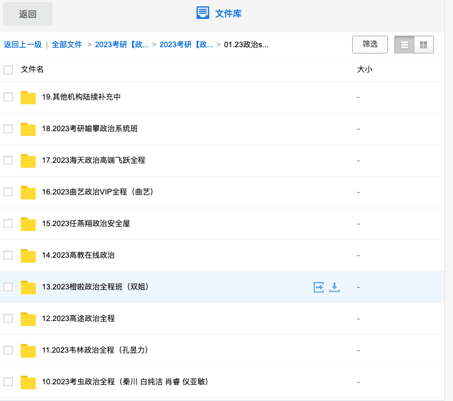The width and height of the screenshot is (453, 401).
Task: Open folder icon of 10.2023考虫政治全程
Action: pos(28,382)
